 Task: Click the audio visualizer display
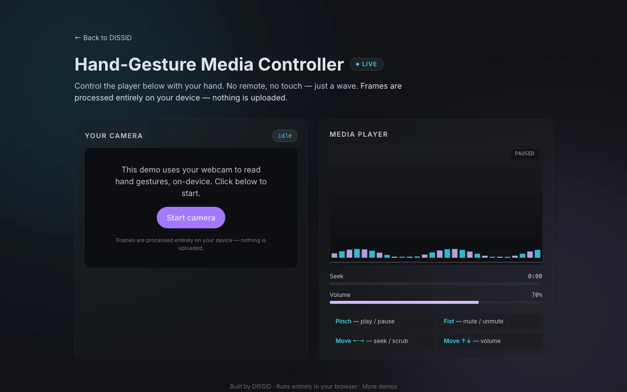[436, 205]
